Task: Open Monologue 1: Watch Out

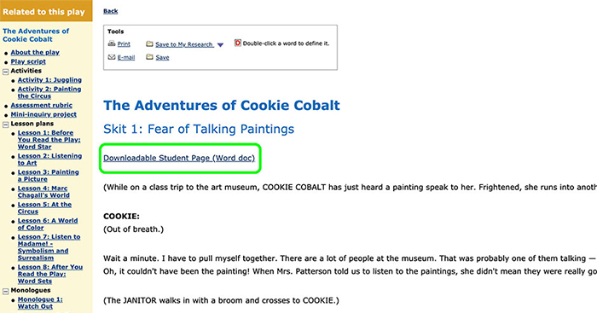Action: point(40,303)
